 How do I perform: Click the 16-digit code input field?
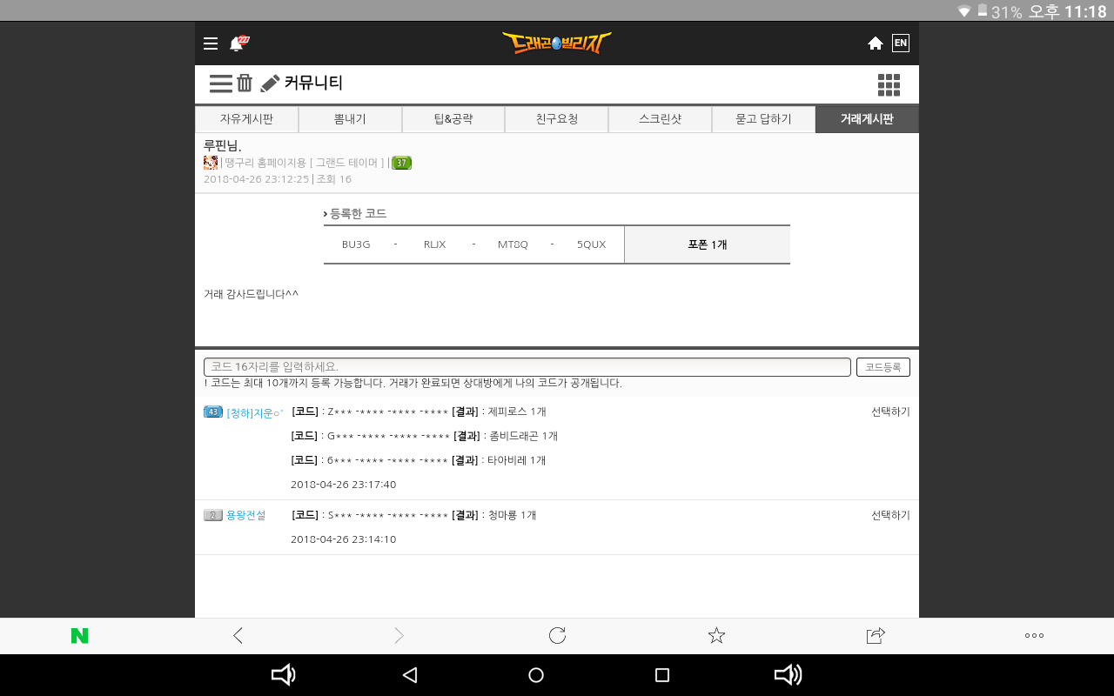click(527, 367)
